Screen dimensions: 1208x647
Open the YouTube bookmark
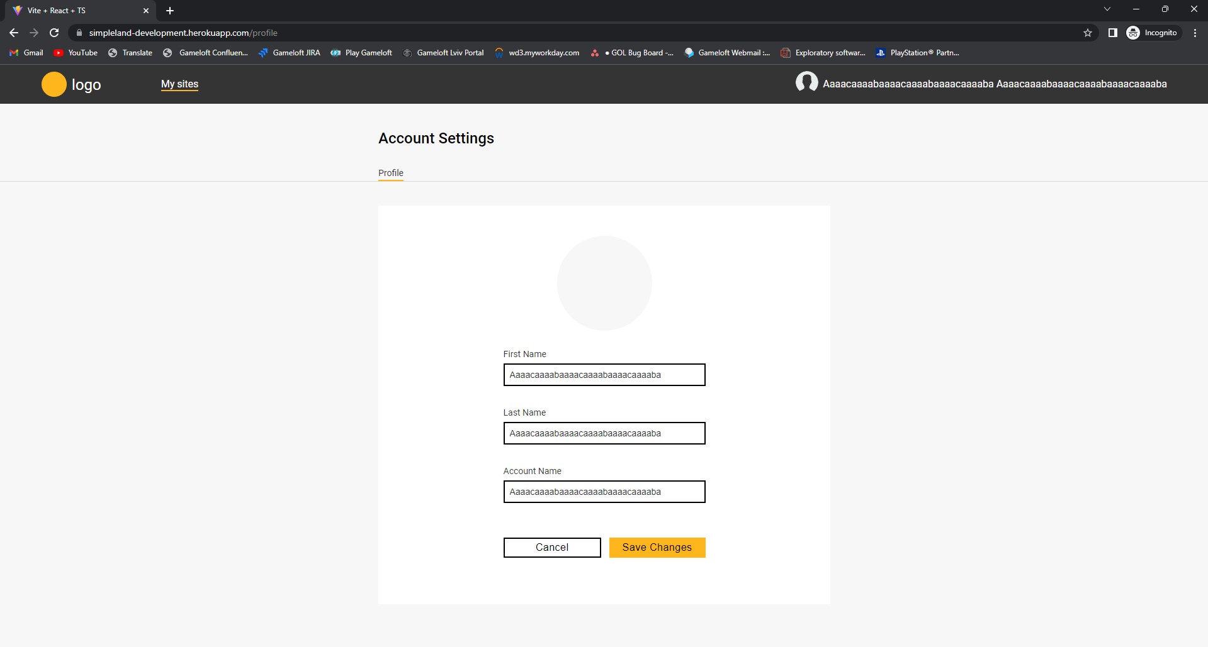[76, 53]
